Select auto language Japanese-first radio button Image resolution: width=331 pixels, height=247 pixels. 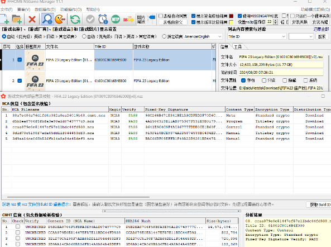[x=84, y=36]
